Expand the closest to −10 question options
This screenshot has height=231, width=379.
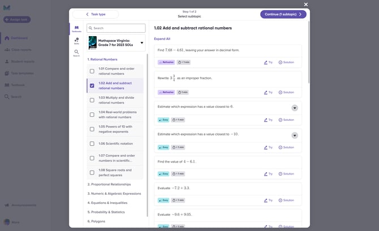(295, 136)
